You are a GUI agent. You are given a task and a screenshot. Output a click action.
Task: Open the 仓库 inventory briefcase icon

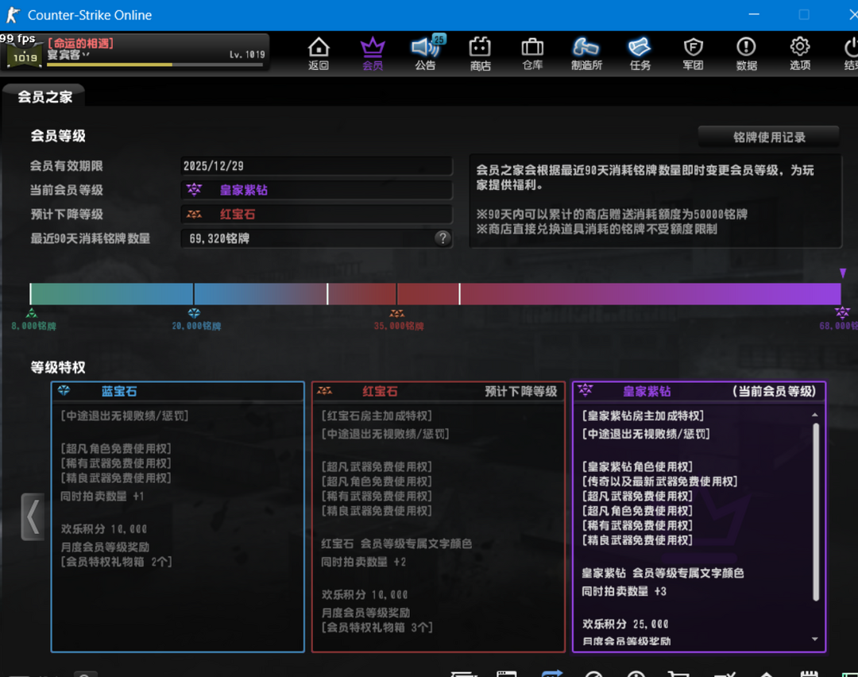532,52
